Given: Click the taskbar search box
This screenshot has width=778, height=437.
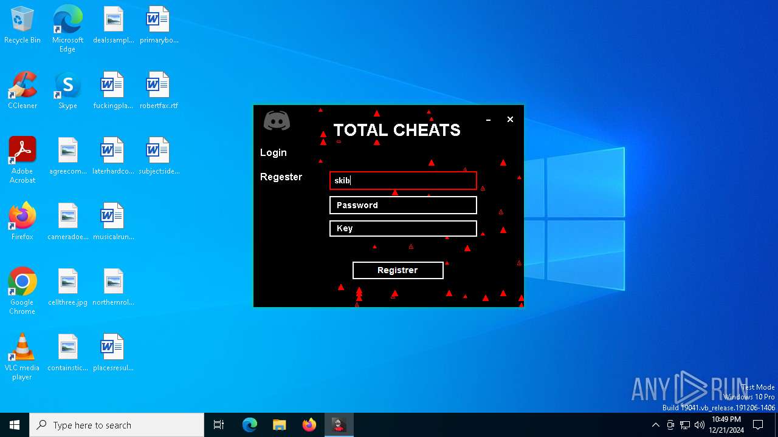Looking at the screenshot, I should pyautogui.click(x=117, y=425).
